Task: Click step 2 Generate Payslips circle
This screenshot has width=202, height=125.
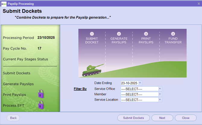Action: click(119, 34)
